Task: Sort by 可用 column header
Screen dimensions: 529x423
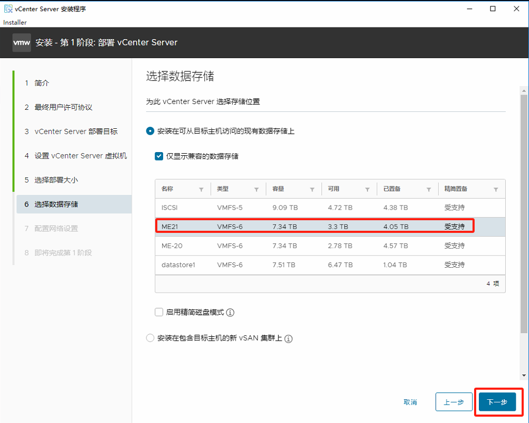Action: [334, 189]
